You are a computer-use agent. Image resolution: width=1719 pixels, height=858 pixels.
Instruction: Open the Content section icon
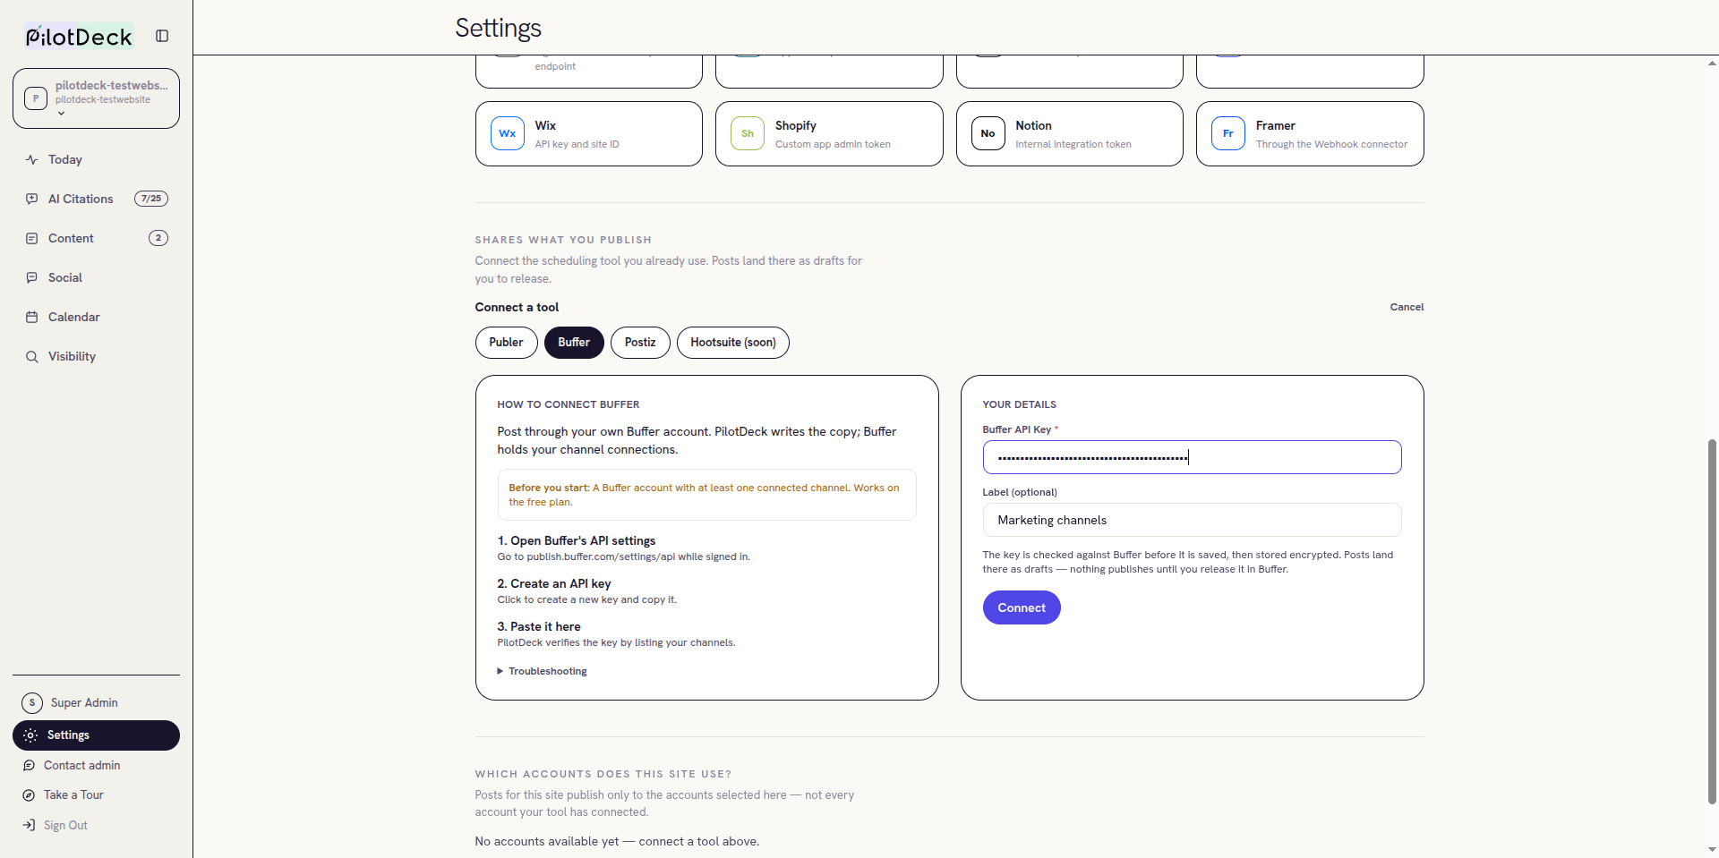(x=32, y=238)
